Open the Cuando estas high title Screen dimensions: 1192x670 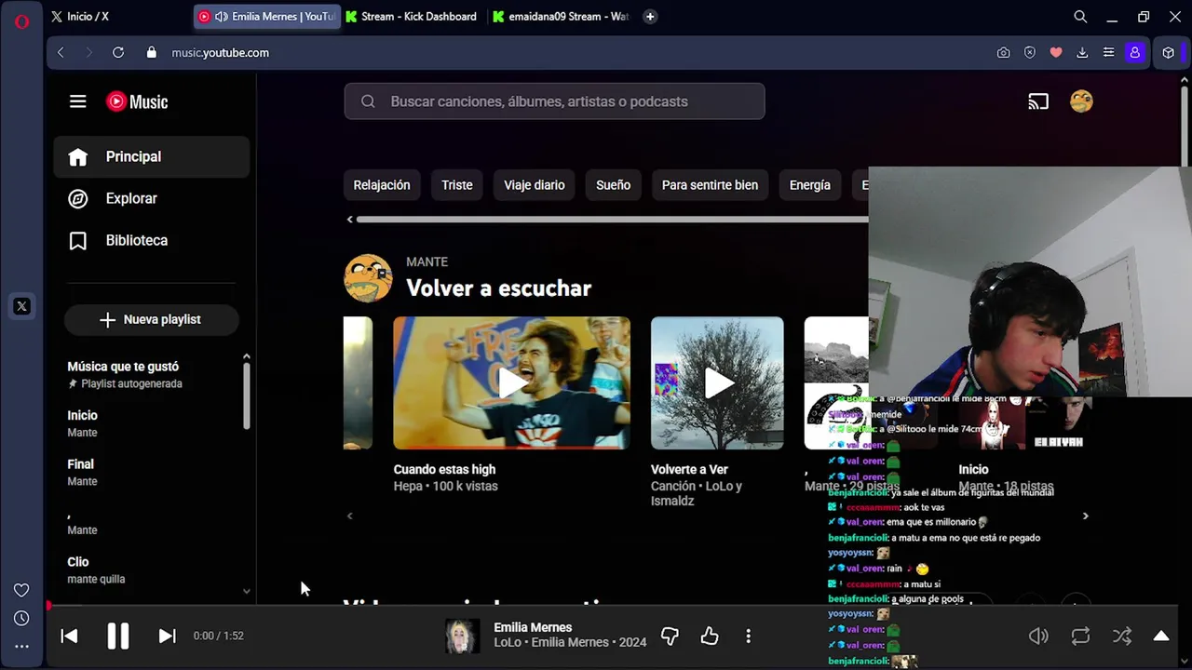click(444, 470)
